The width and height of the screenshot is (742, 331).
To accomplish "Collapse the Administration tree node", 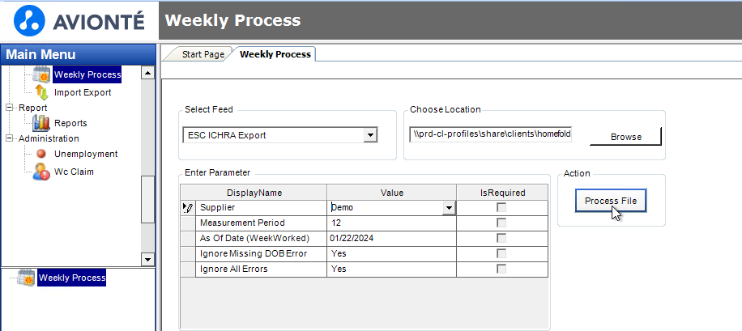I will coord(9,138).
